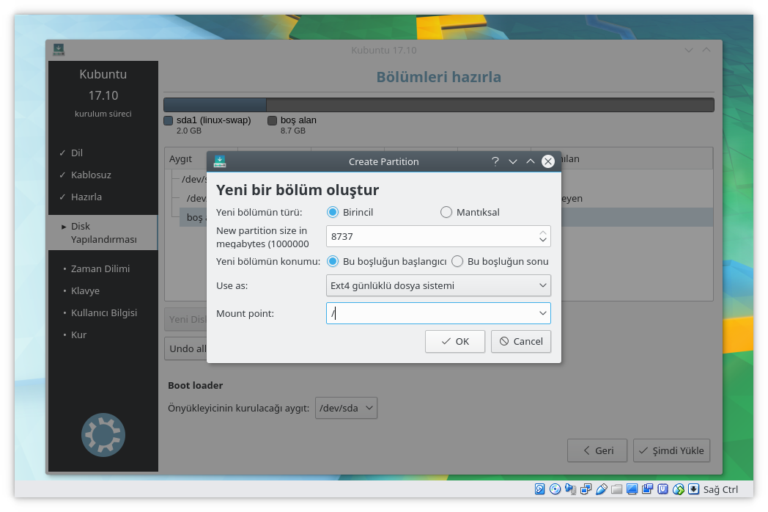Click inside the Mount point text field
The image size is (768, 512).
pyautogui.click(x=431, y=313)
